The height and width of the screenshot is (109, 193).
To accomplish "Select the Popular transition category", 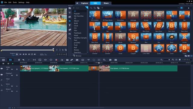I will pyautogui.click(x=77, y=14).
